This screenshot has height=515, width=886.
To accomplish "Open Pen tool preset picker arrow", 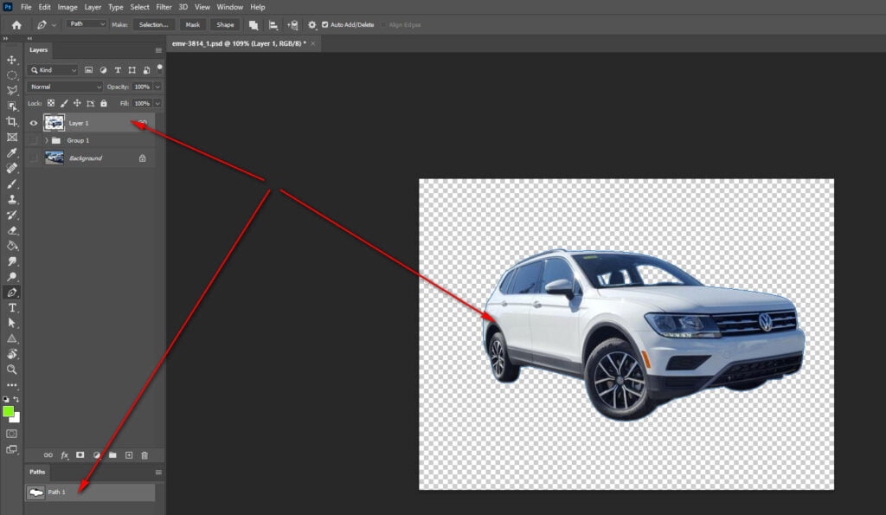I will tap(54, 25).
